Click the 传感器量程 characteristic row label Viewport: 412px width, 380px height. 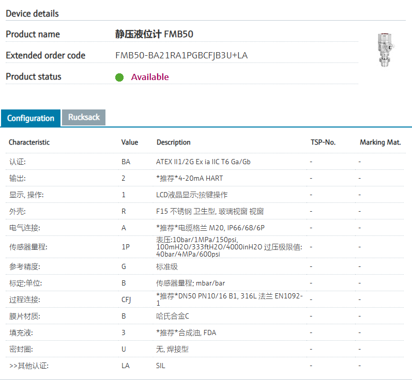click(28, 247)
